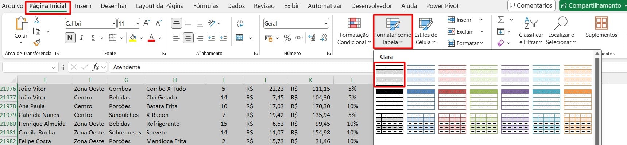Apply percent style with the % icon
Image resolution: width=627 pixels, height=145 pixels.
(287, 38)
